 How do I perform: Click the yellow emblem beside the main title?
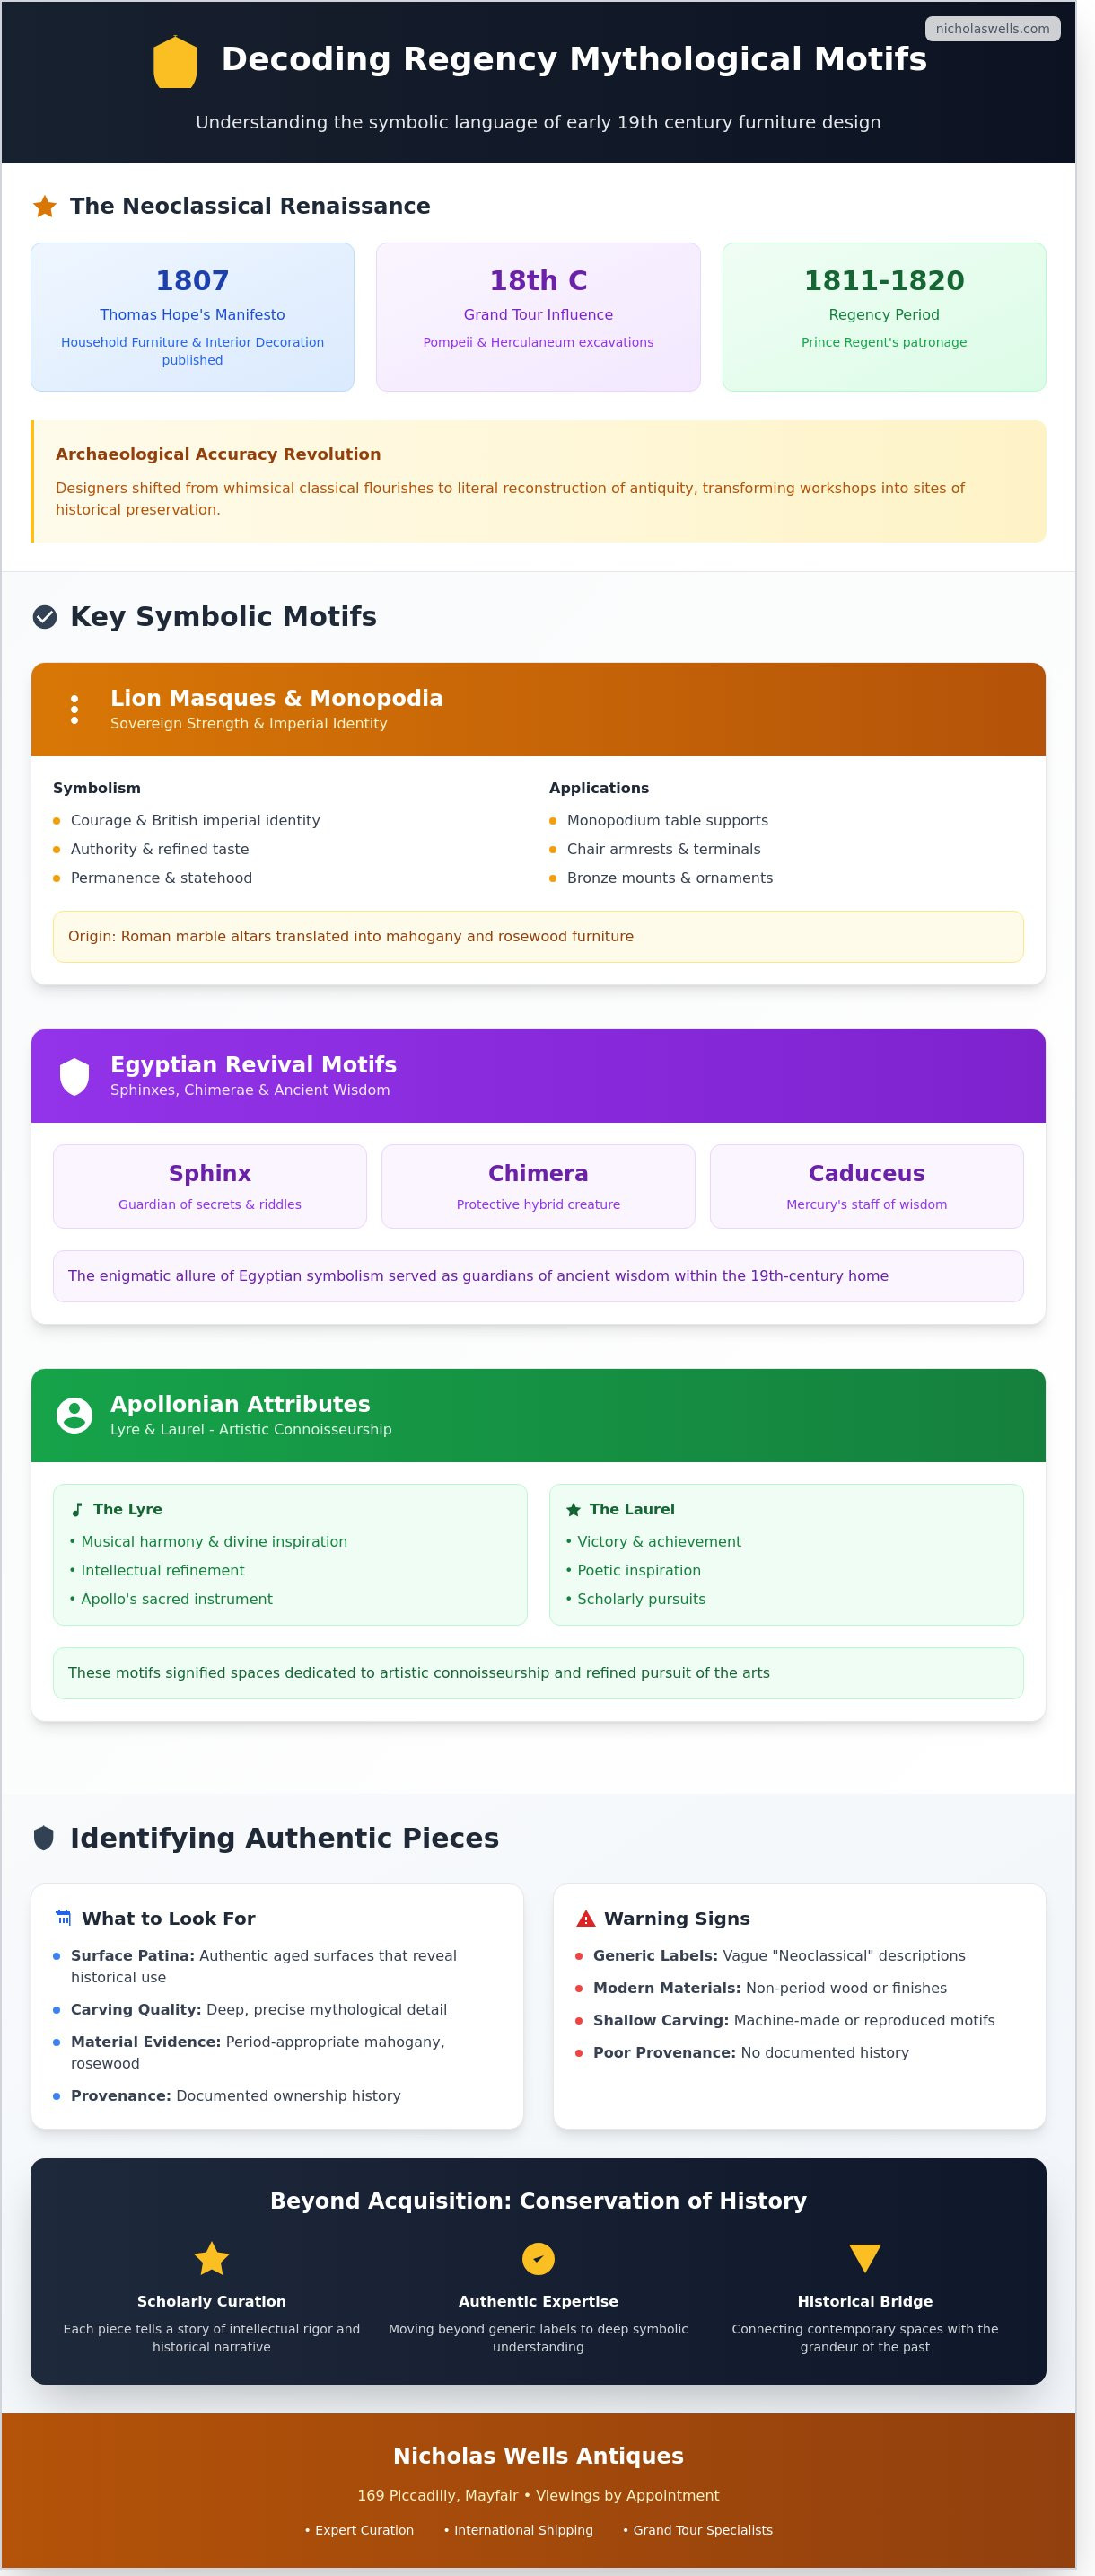[x=175, y=62]
